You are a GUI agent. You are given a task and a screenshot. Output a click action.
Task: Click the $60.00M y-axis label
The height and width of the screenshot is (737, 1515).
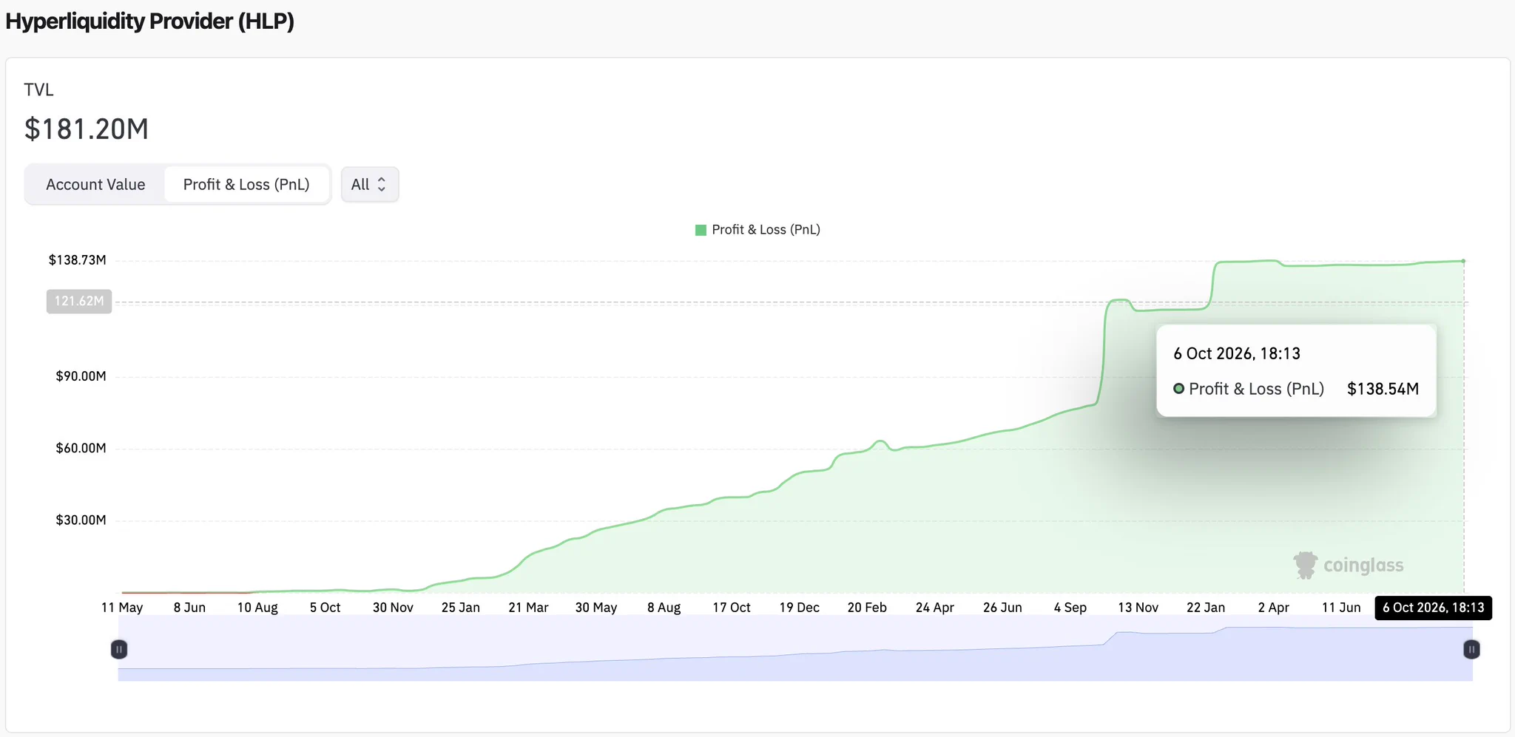(81, 448)
